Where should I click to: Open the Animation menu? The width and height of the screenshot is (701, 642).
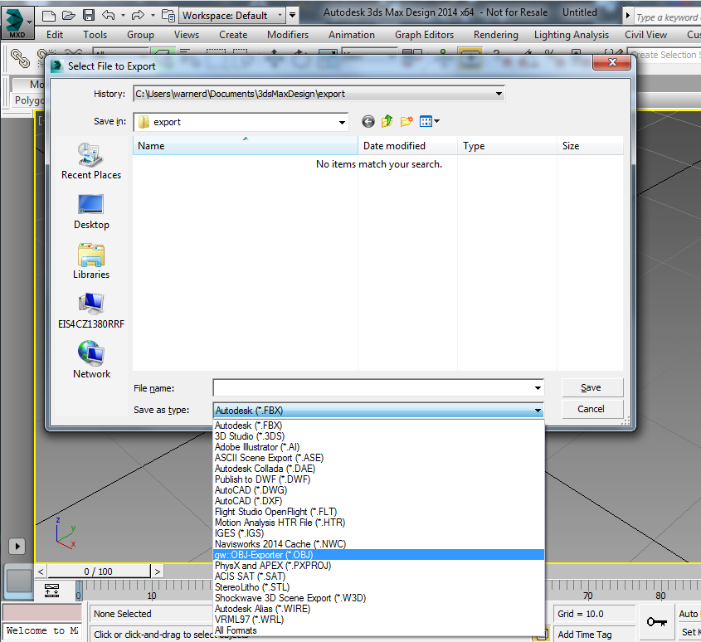352,35
